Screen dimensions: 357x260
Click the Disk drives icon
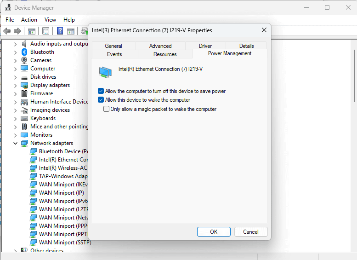pyautogui.click(x=24, y=77)
